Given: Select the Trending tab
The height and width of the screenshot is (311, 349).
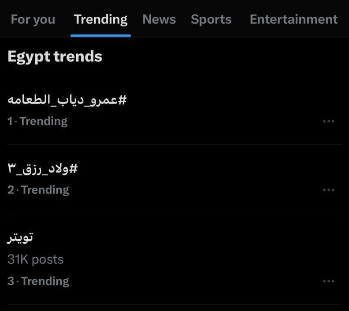Looking at the screenshot, I should pyautogui.click(x=100, y=19).
